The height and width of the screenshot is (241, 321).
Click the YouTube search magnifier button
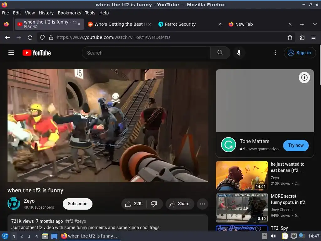[x=220, y=53]
